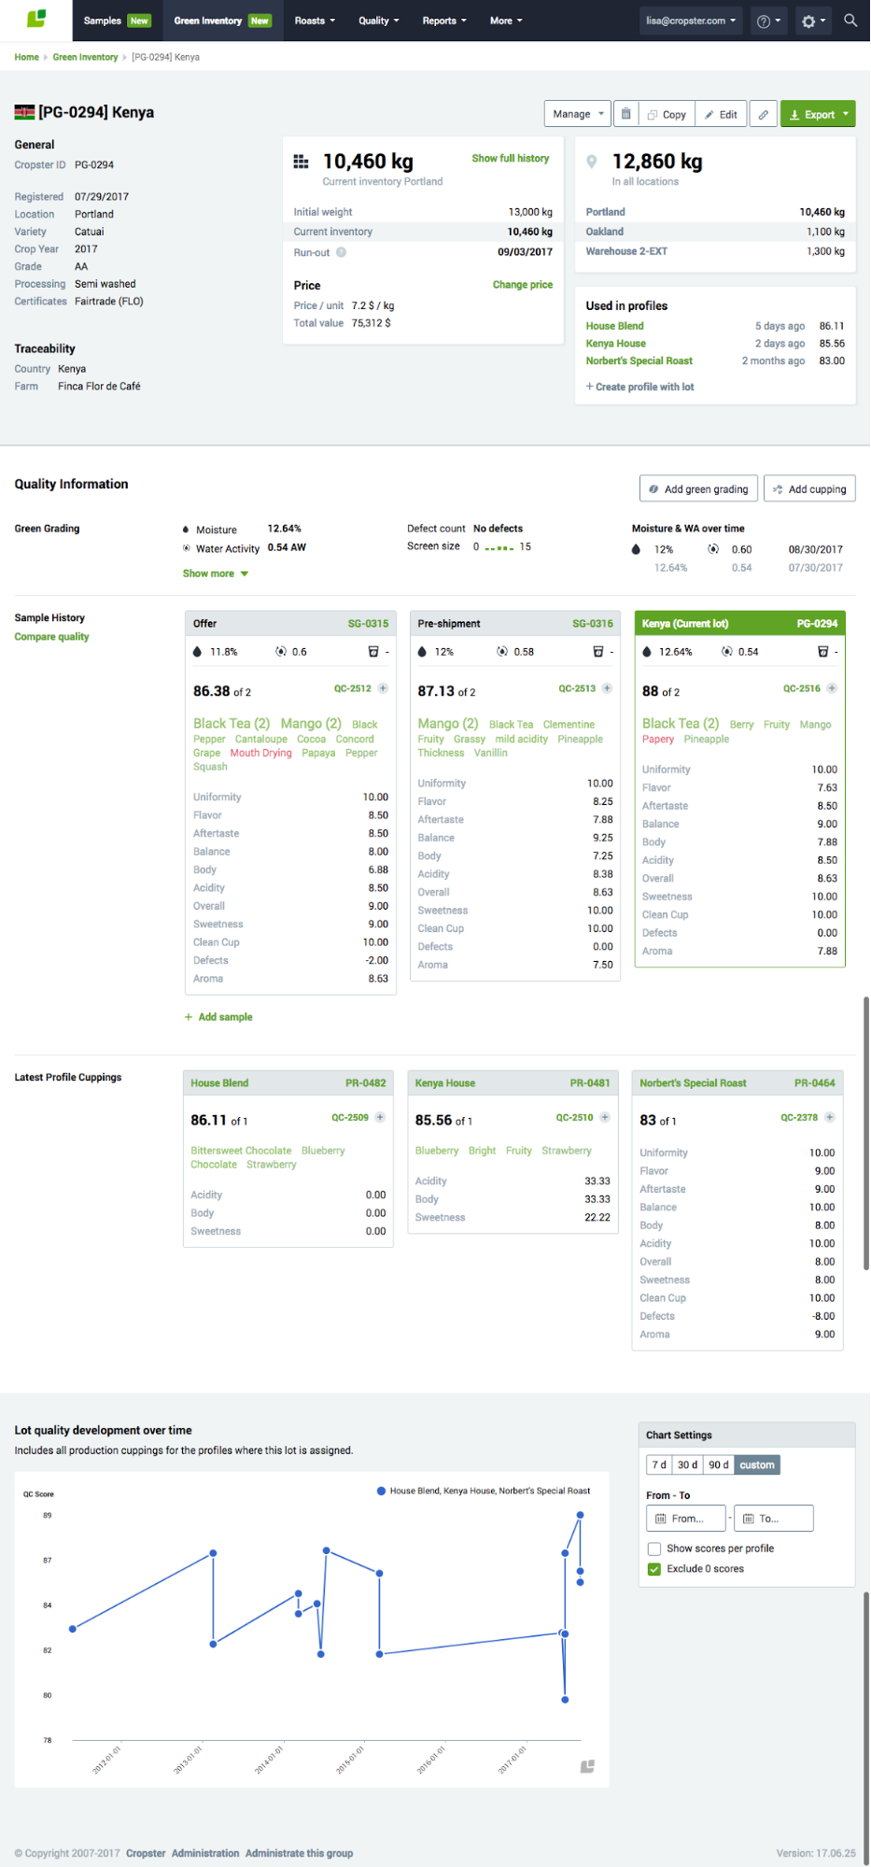The height and width of the screenshot is (1867, 871).
Task: Click the plus icon next to QC-2510
Action: 605,1117
